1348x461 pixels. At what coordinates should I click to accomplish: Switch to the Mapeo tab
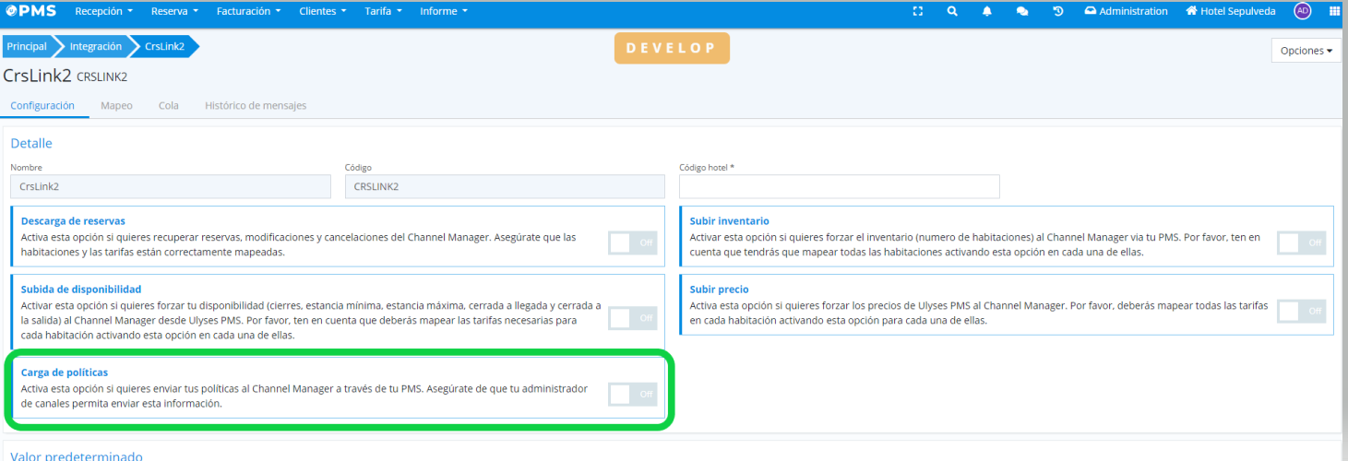point(116,105)
